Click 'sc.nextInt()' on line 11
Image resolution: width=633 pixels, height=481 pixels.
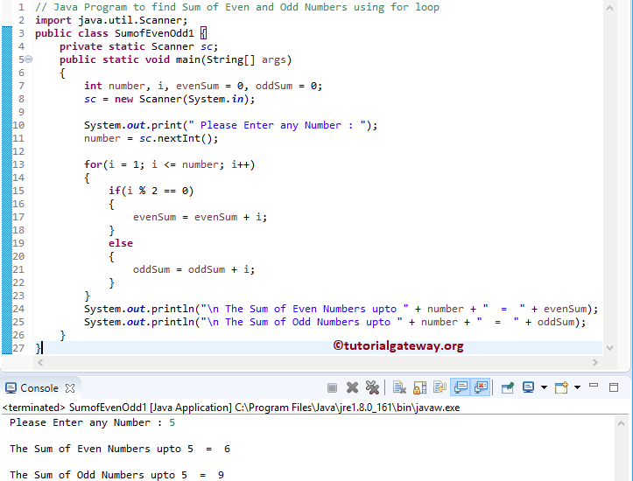point(176,138)
